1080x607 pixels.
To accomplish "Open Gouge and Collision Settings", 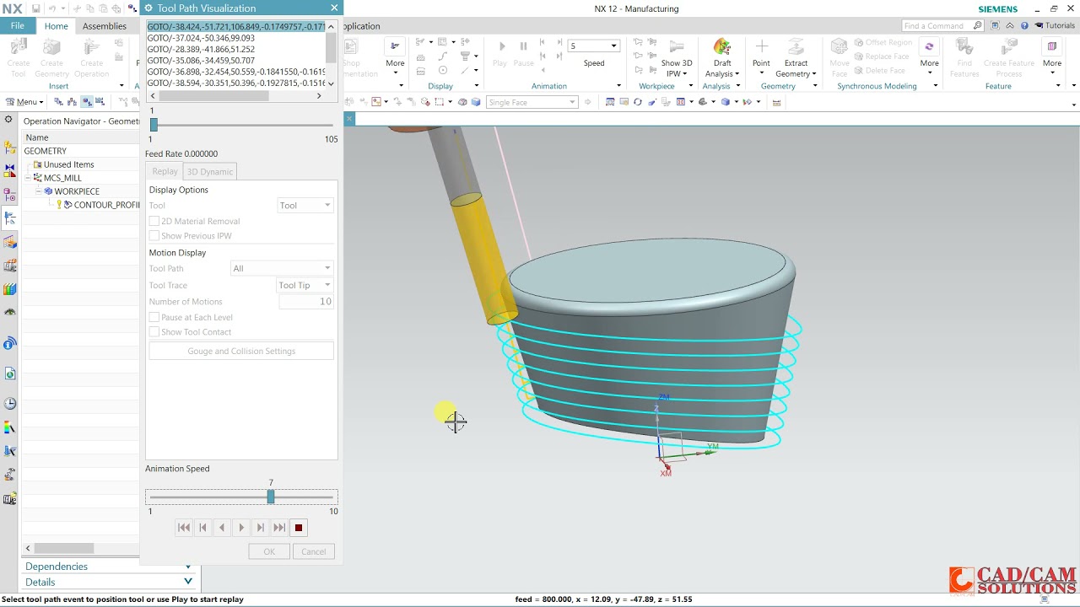I will 241,351.
